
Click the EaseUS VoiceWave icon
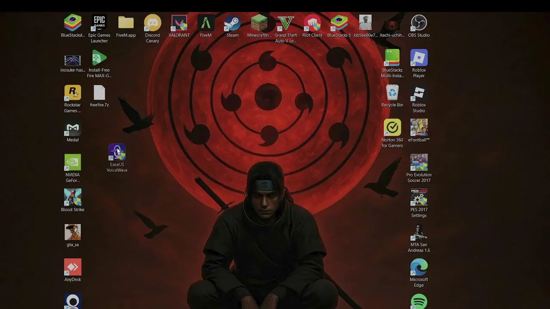click(x=117, y=152)
